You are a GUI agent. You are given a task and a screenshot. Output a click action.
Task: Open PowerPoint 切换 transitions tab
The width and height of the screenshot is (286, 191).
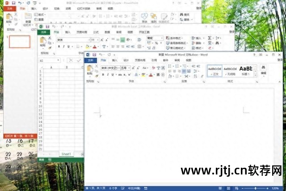[x=57, y=8]
